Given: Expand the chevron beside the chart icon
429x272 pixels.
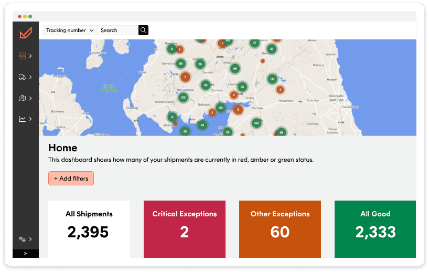Looking at the screenshot, I should coord(30,119).
